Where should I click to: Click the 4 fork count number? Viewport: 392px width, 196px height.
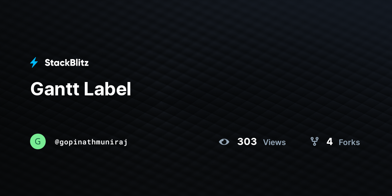(330, 142)
